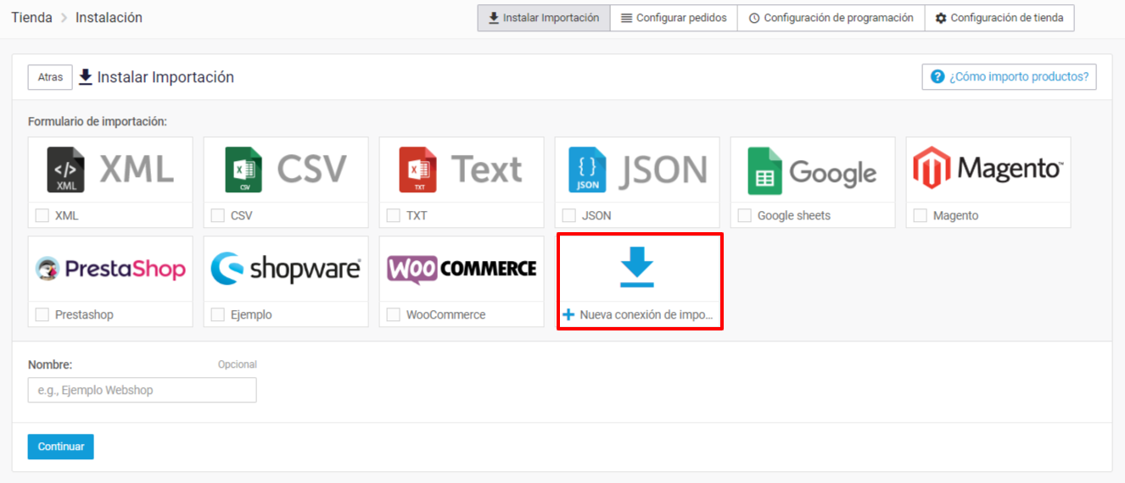Tick the JSON checkbox
Screen dimensions: 1125x483
[568, 216]
